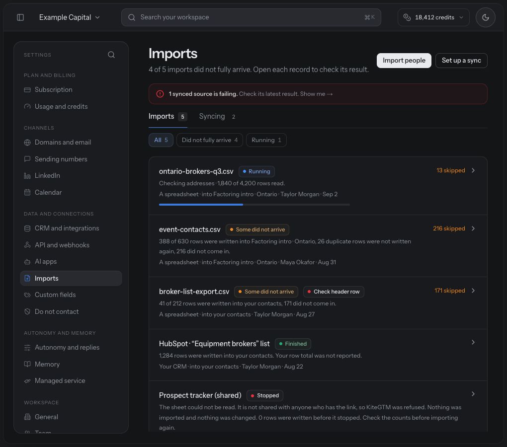This screenshot has width=507, height=447.
Task: Open General workspace settings
Action: [x=71, y=417]
